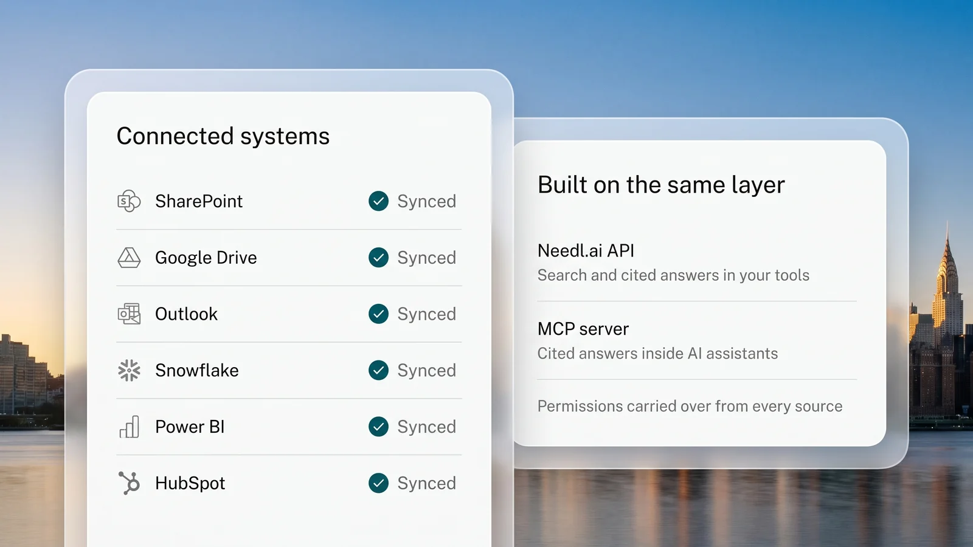The width and height of the screenshot is (973, 547).
Task: Click the green checkmark in the Outlook row
Action: (x=378, y=314)
